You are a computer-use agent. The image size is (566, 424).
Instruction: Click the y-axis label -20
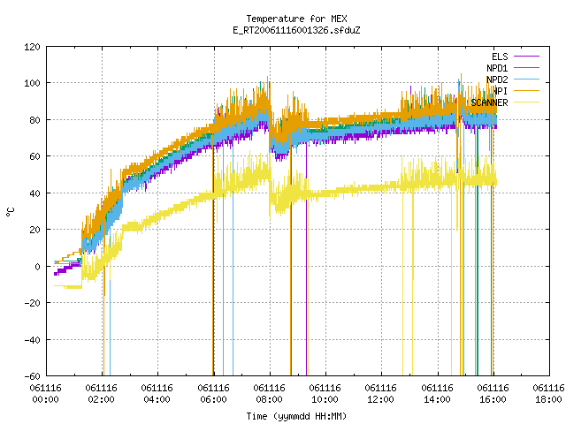click(32, 303)
